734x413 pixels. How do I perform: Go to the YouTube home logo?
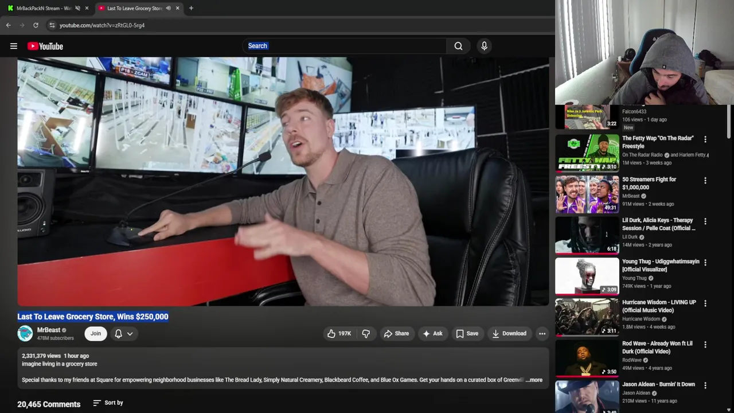click(45, 46)
